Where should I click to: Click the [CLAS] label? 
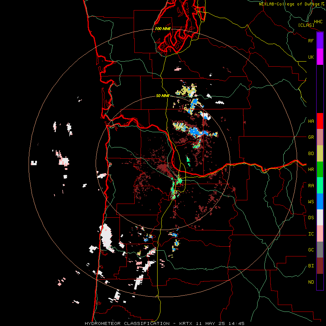click(306, 25)
